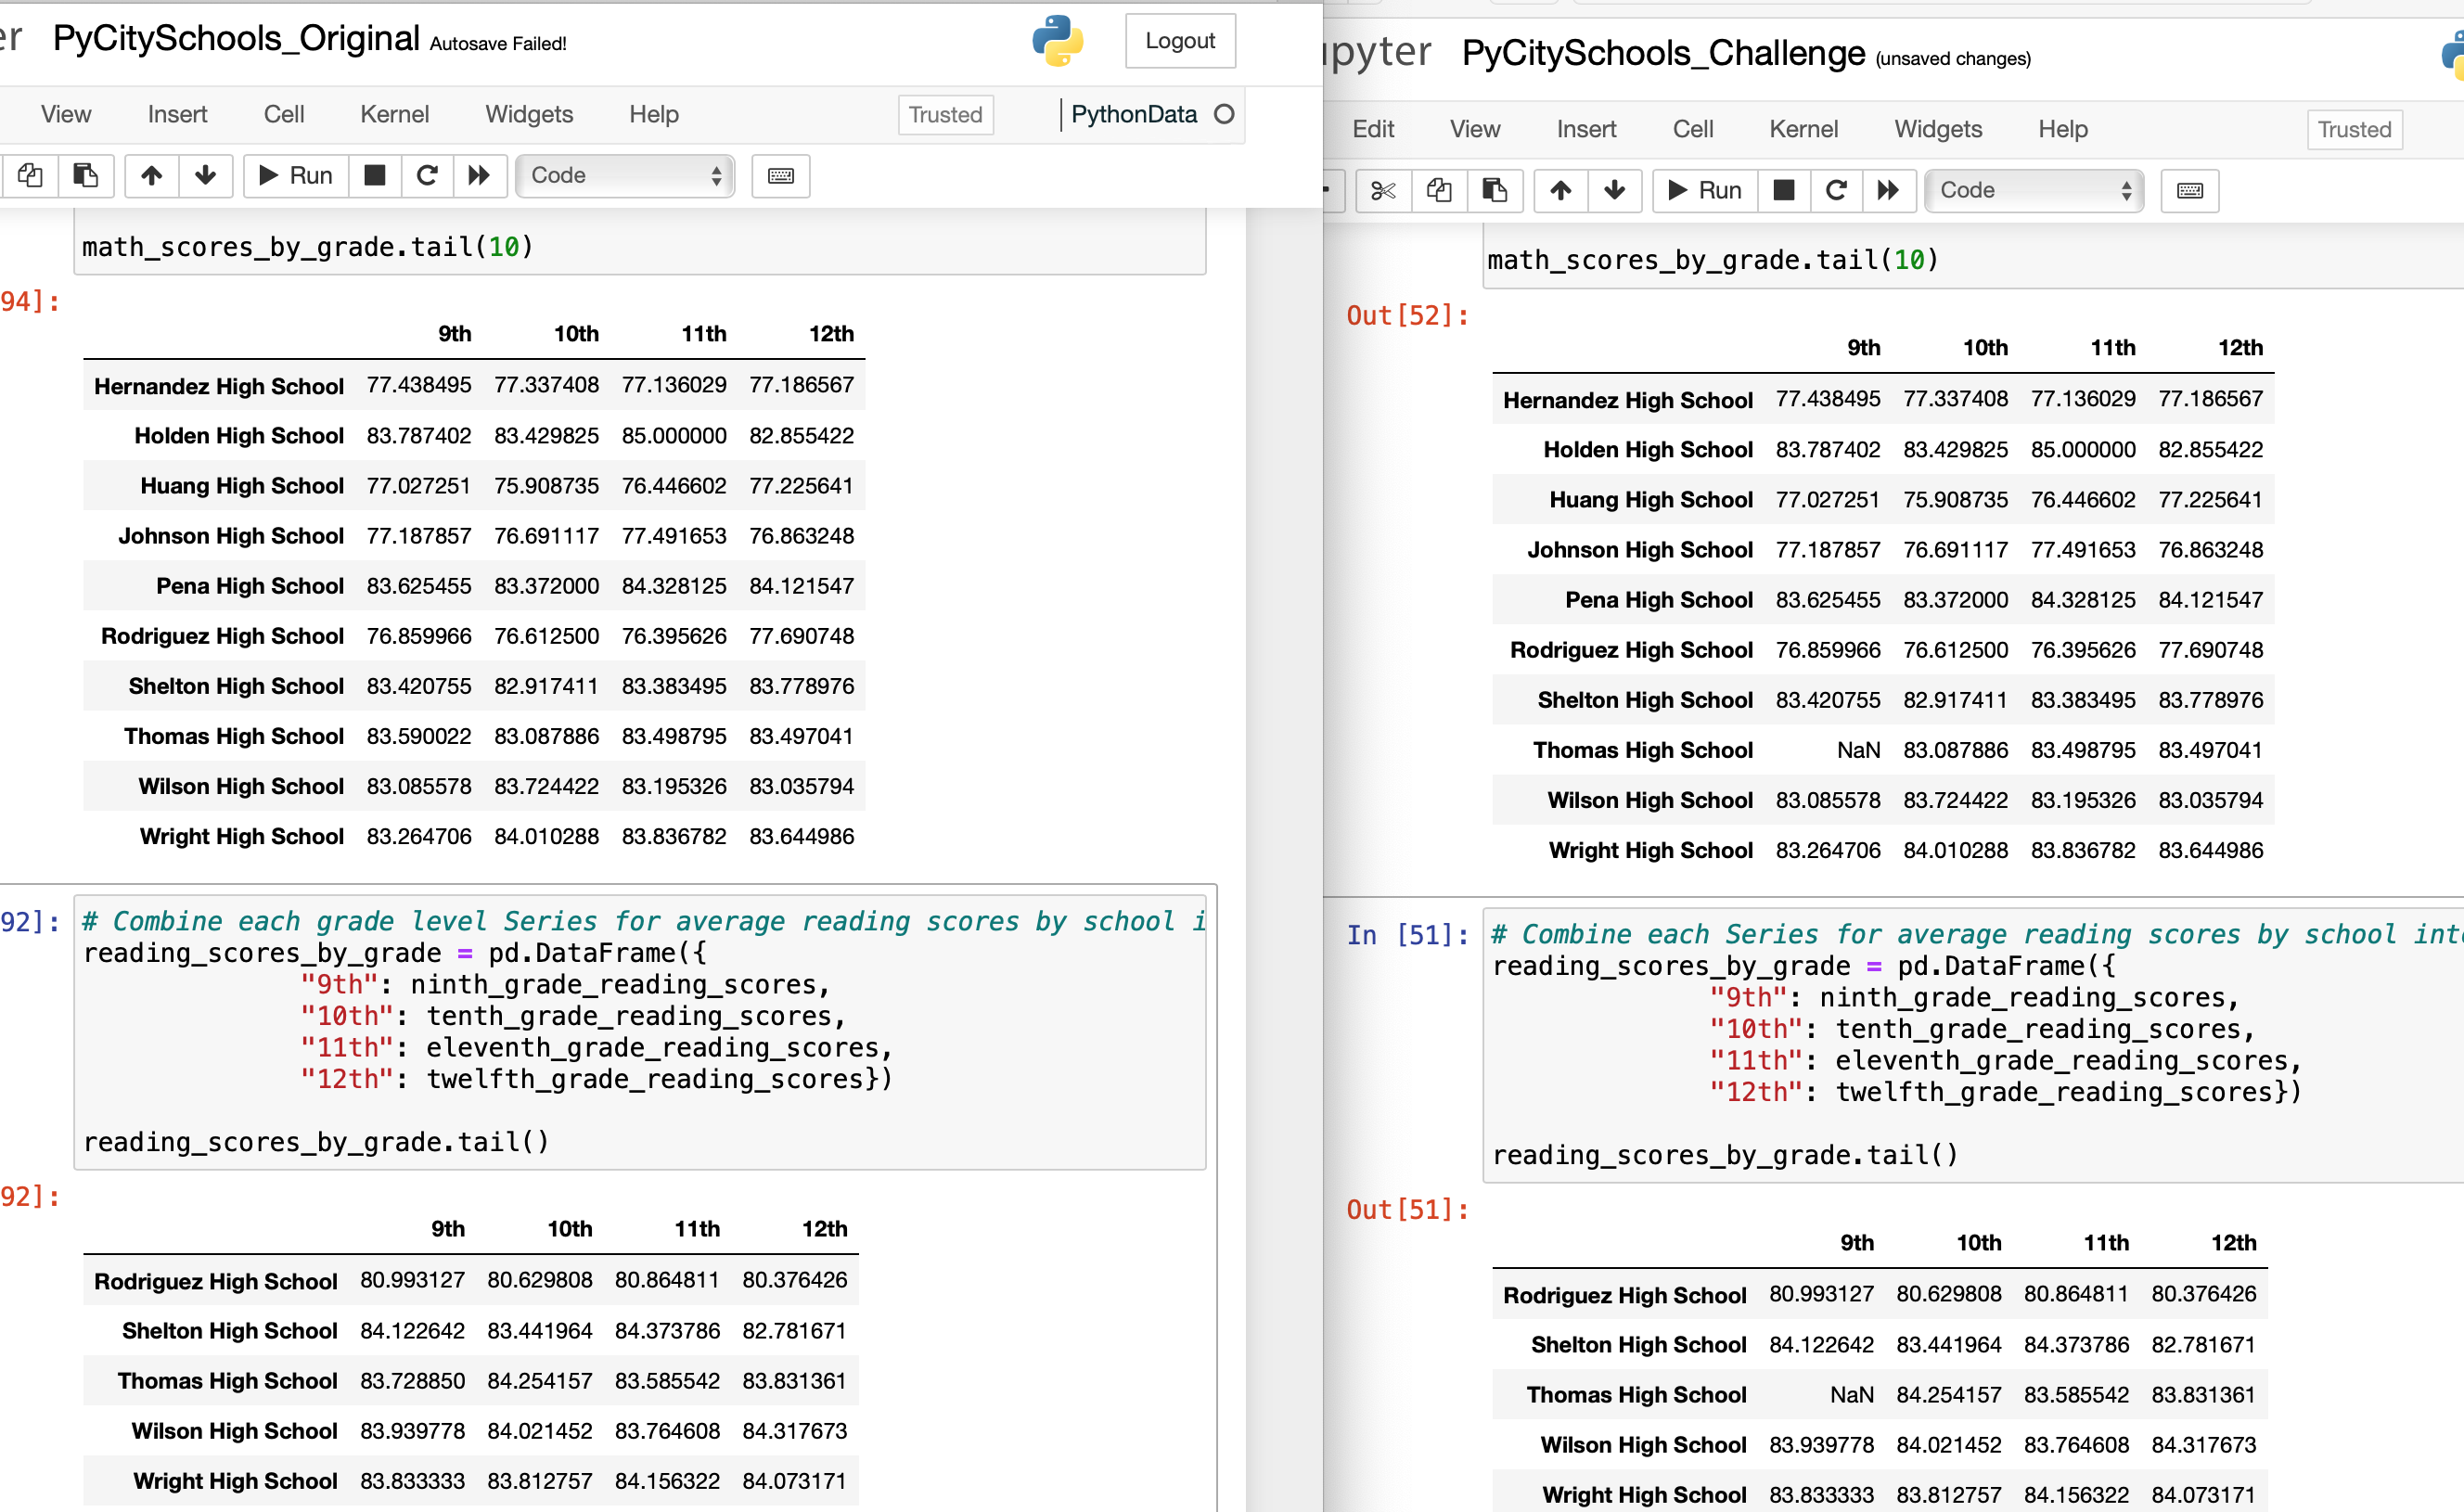
Task: Open the Kernel menu
Action: [395, 114]
